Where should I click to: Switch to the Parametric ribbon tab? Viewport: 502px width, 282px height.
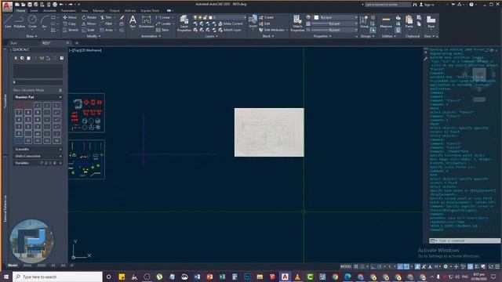click(x=68, y=10)
